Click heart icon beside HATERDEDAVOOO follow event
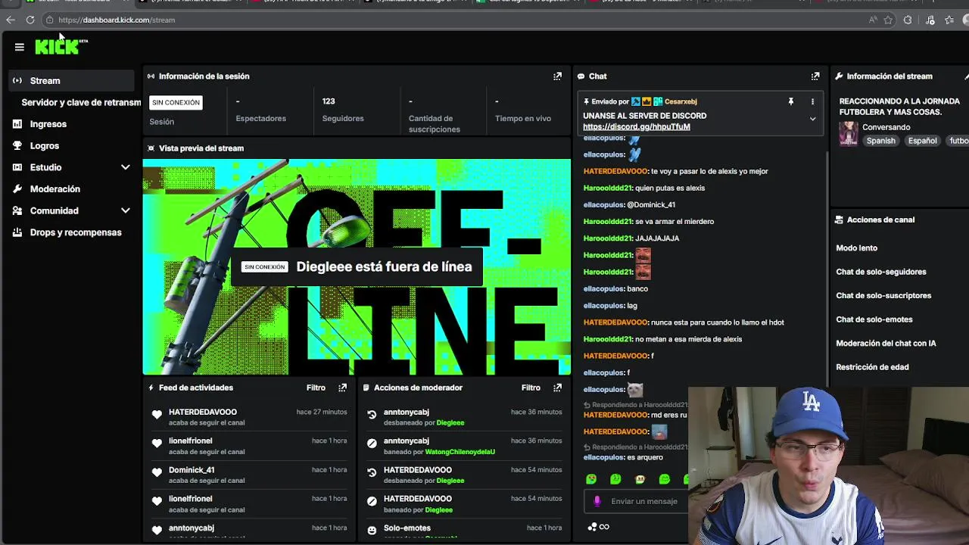This screenshot has height=545, width=969. coord(157,415)
